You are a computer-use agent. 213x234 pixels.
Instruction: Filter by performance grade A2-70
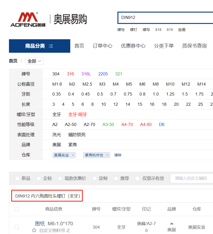[89, 124]
